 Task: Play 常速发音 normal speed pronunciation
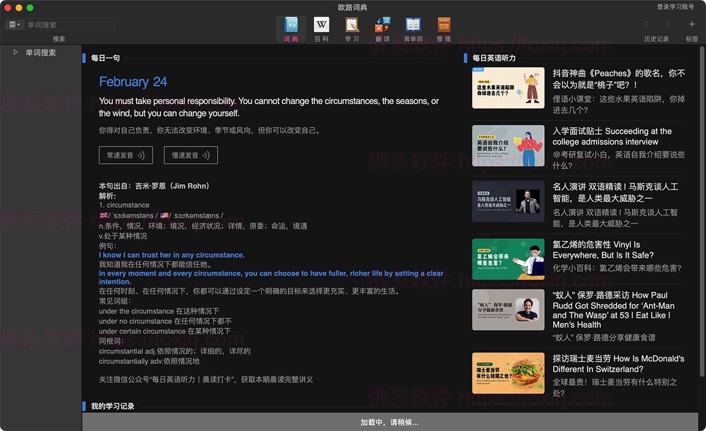pyautogui.click(x=125, y=155)
